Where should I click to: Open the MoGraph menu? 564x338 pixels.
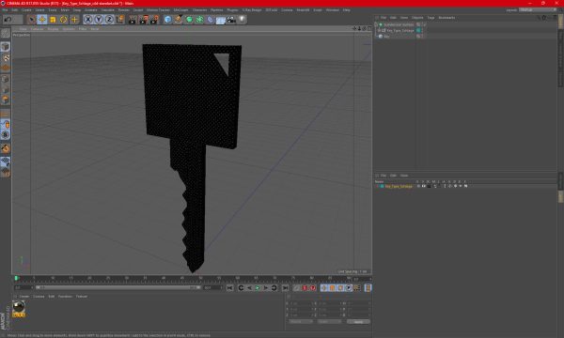(180, 10)
